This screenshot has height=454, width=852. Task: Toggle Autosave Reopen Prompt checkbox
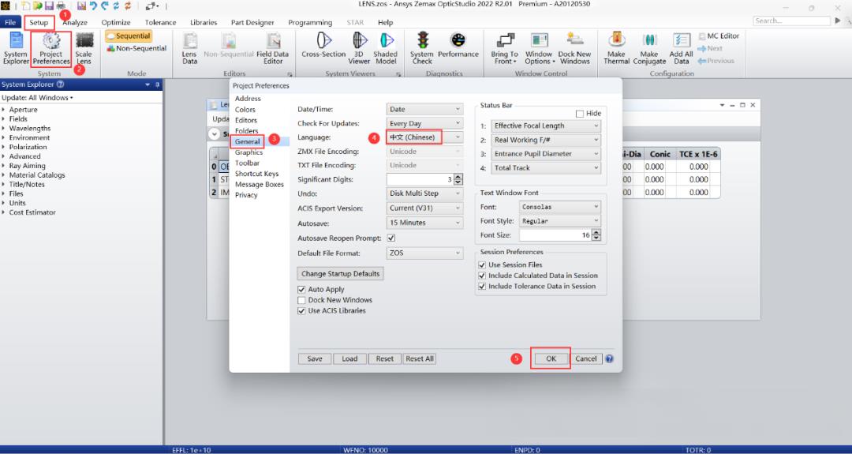point(391,238)
